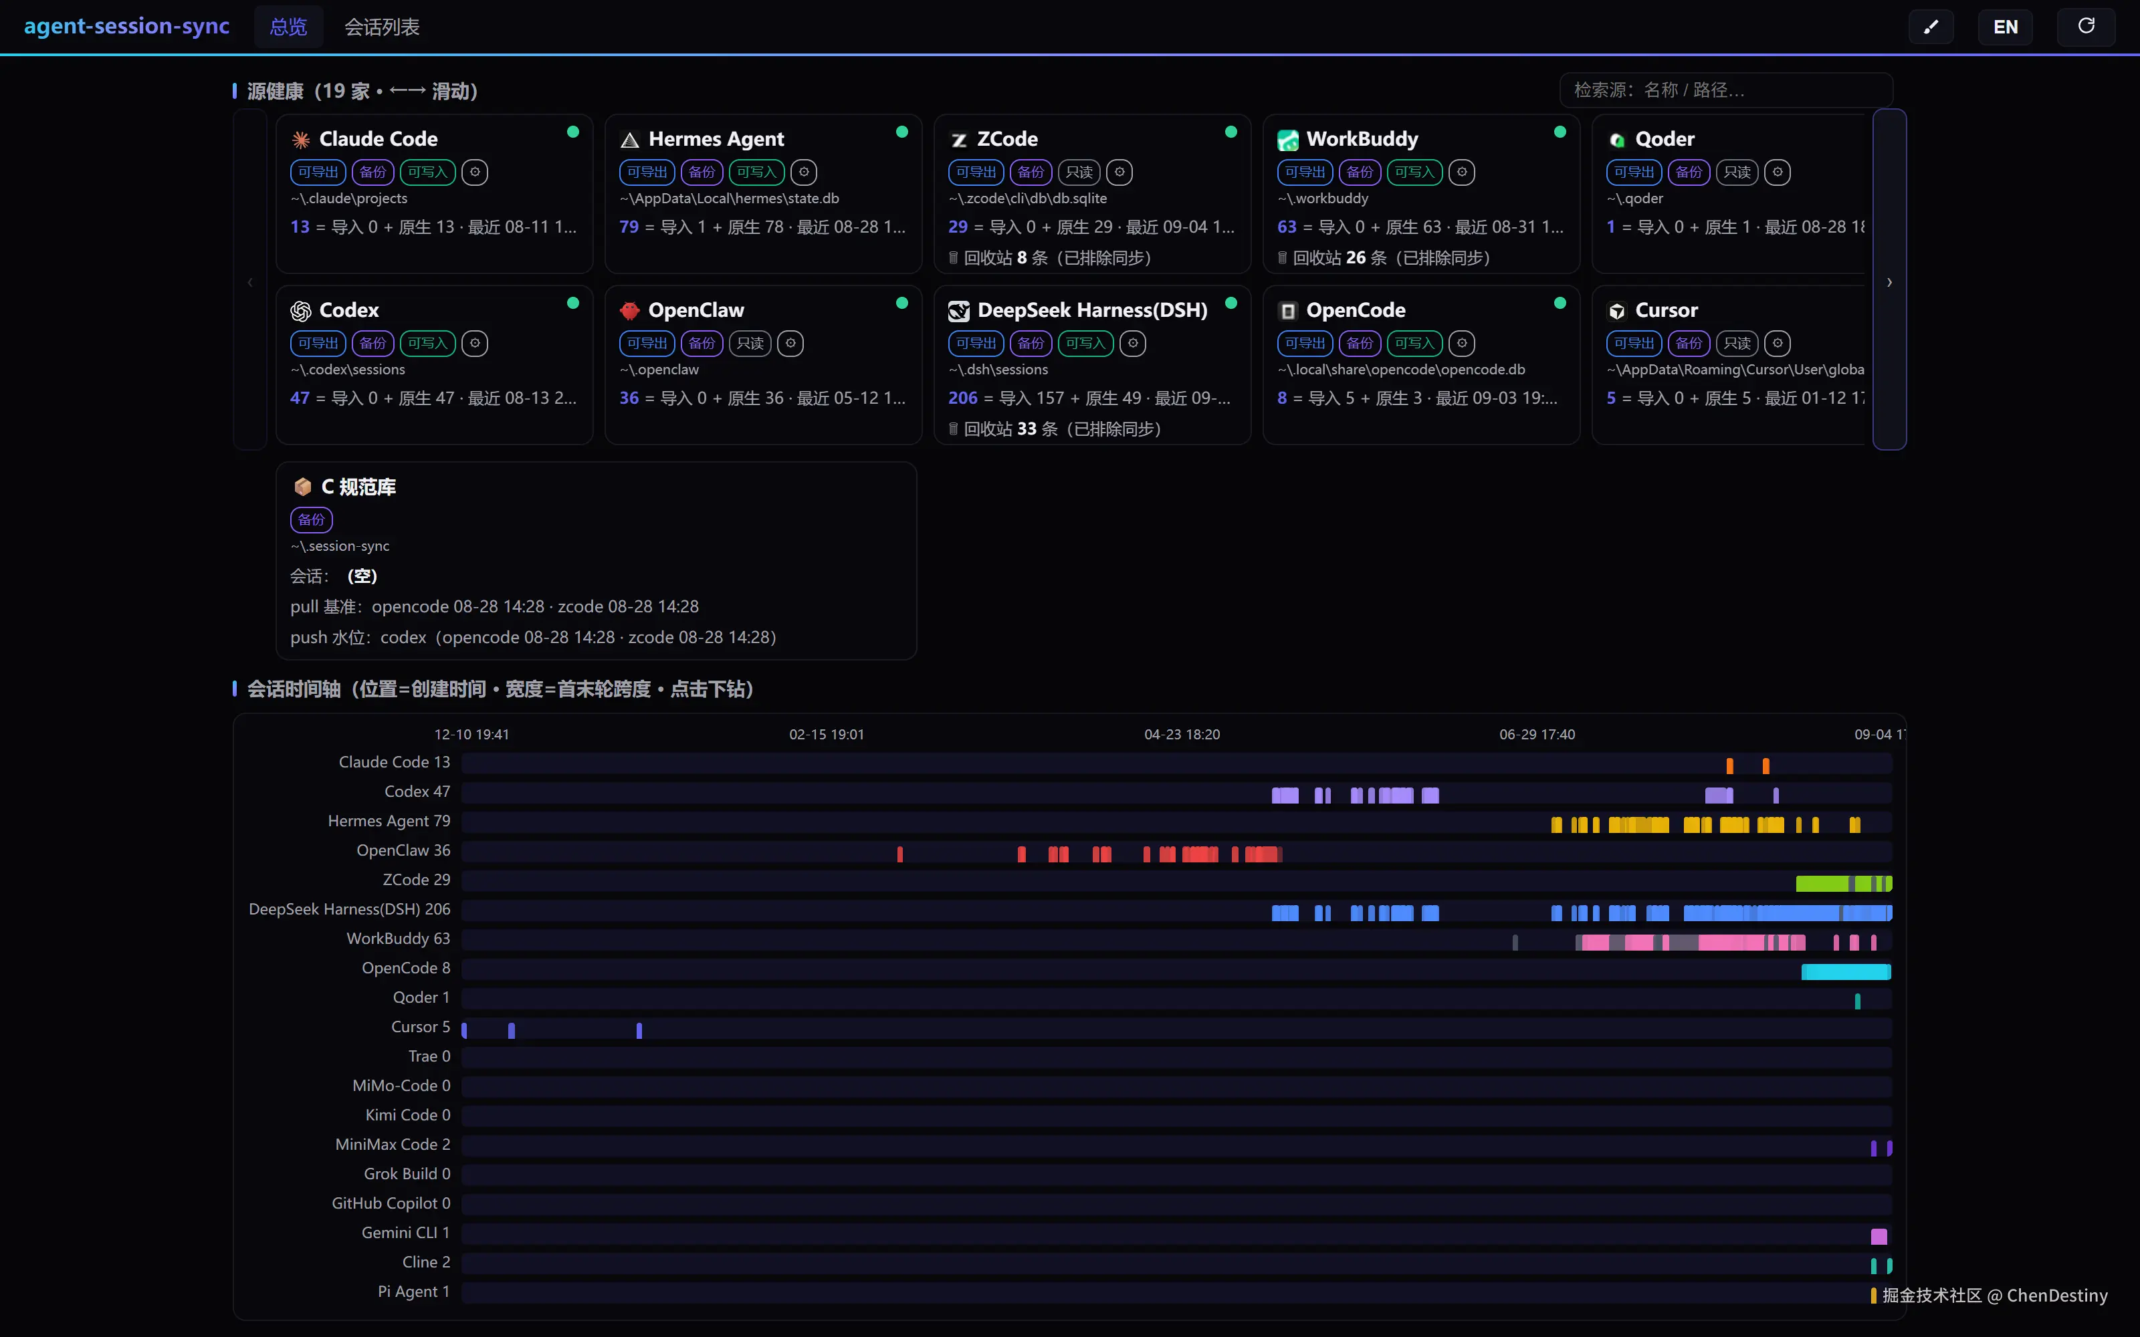Image resolution: width=2140 pixels, height=1337 pixels.
Task: Click timeline label "Hermes Agent 79"
Action: 389,821
